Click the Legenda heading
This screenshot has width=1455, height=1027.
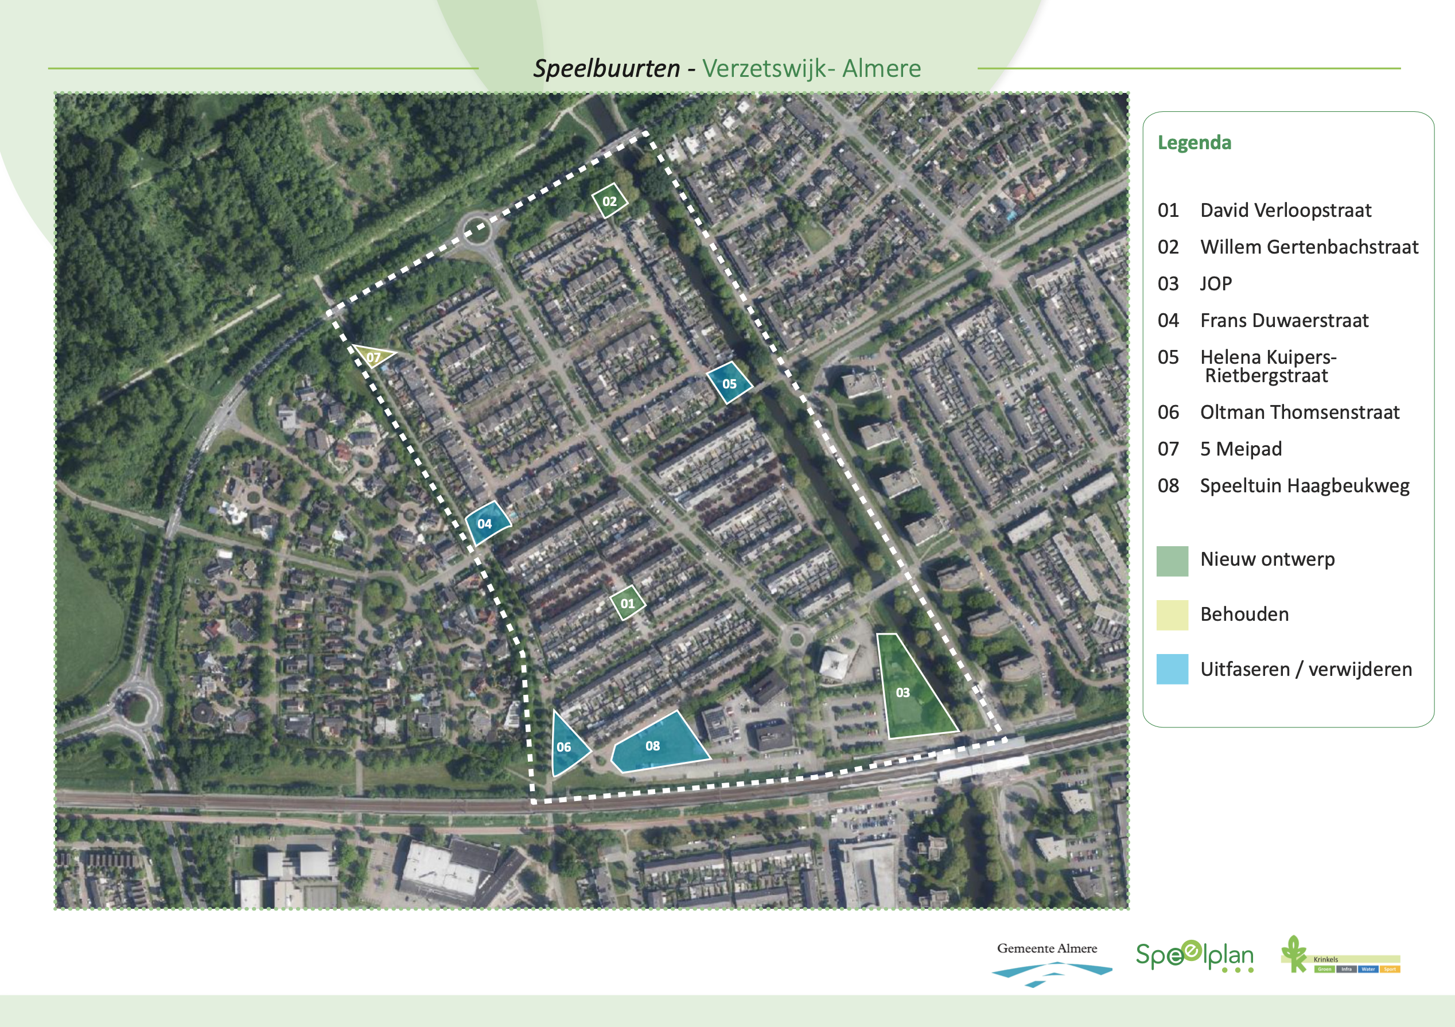[1194, 142]
